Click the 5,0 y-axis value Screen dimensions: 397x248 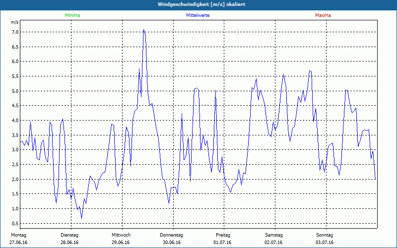point(15,91)
